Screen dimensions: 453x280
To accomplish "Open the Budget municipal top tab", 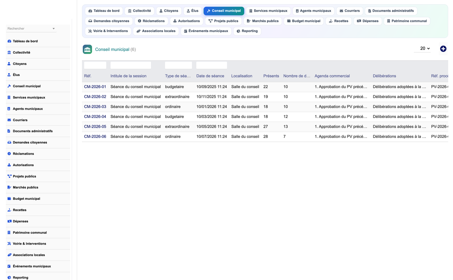I will click(x=304, y=21).
